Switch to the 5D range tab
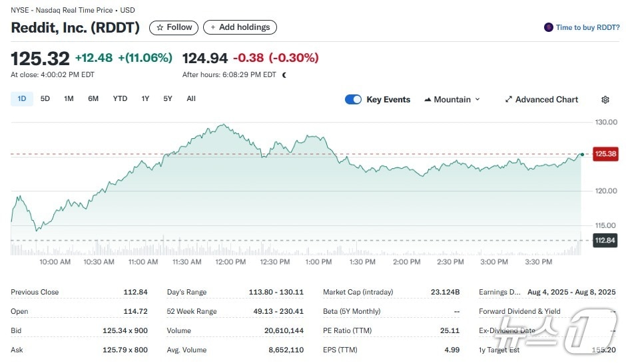Image resolution: width=626 pixels, height=363 pixels. (x=45, y=99)
